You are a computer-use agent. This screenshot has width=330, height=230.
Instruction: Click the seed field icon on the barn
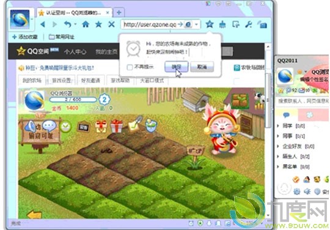coord(240,102)
